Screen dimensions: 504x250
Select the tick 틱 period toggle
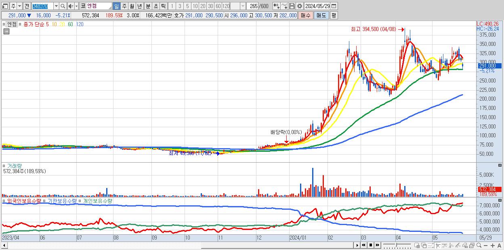tap(163, 6)
